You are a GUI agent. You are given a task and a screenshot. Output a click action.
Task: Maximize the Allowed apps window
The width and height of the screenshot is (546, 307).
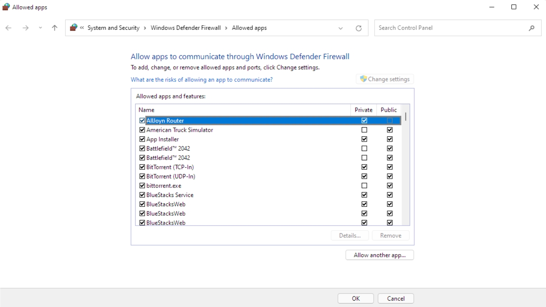pyautogui.click(x=514, y=7)
